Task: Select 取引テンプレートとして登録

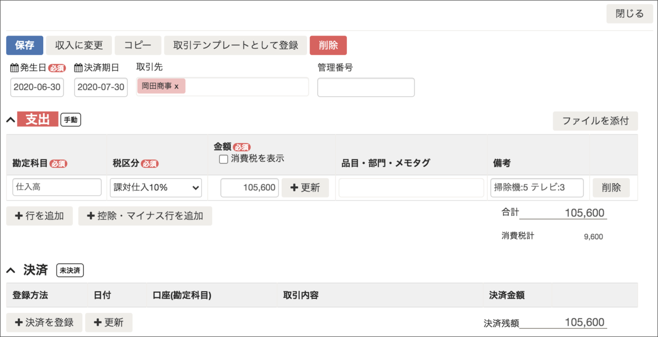Action: point(235,45)
